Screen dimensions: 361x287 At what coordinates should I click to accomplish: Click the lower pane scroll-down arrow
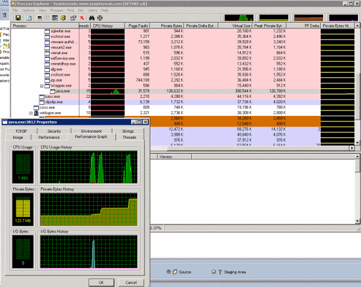(357, 222)
